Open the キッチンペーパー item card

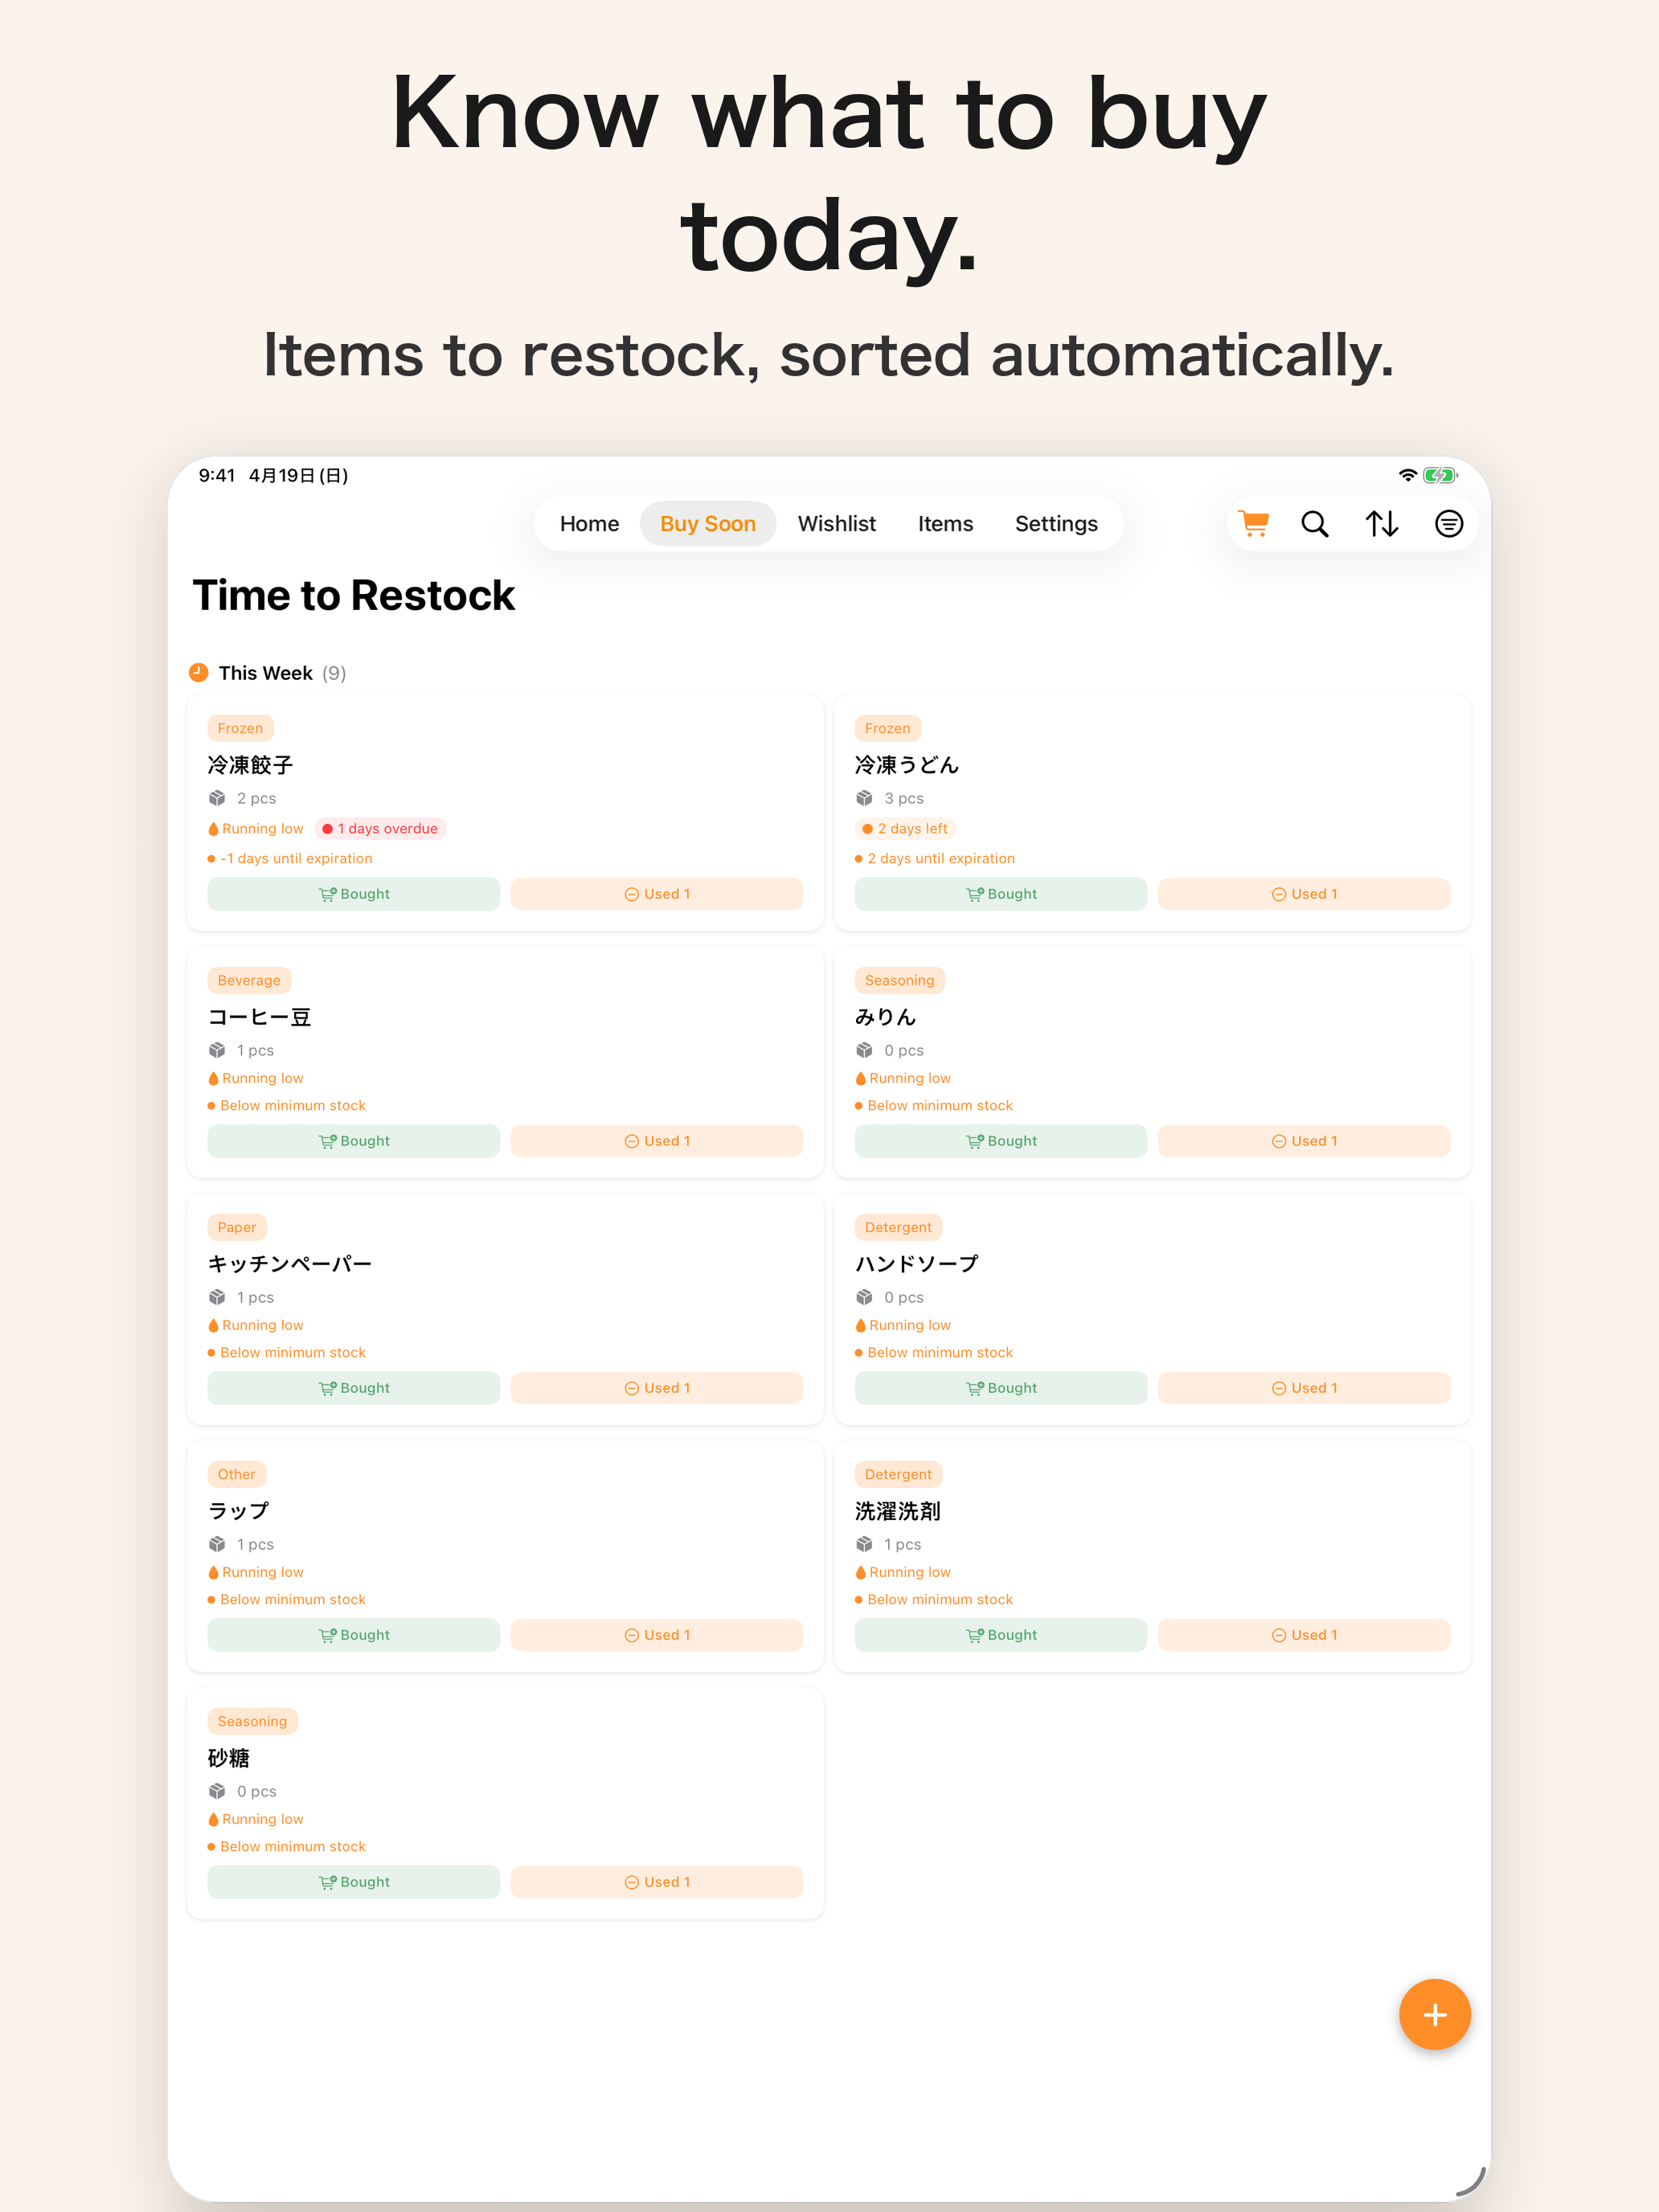[505, 1309]
